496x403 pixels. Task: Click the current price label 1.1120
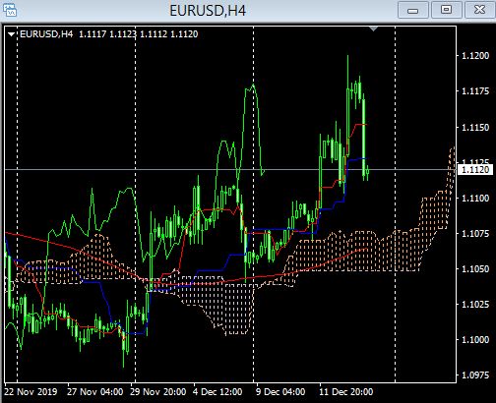(x=475, y=170)
